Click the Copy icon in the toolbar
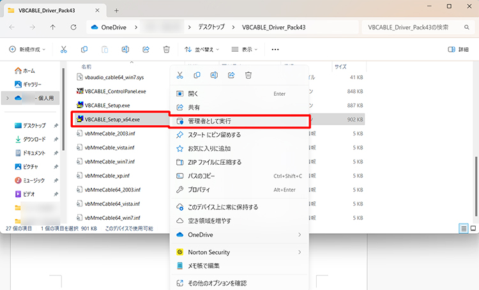The image size is (479, 290). click(84, 50)
